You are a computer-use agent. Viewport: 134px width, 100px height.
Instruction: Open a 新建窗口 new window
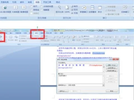[84, 9]
